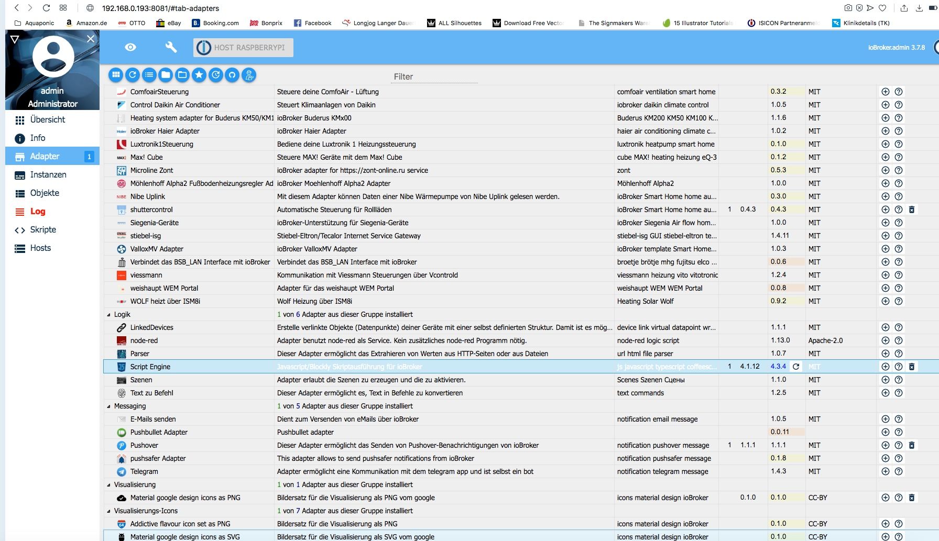The image size is (939, 541).
Task: Click the expert mode worker icon
Action: pyautogui.click(x=249, y=75)
